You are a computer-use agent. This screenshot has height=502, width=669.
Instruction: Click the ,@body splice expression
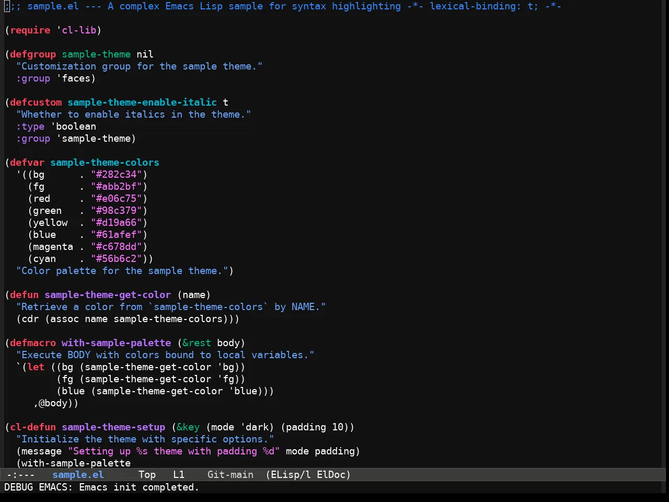click(53, 403)
